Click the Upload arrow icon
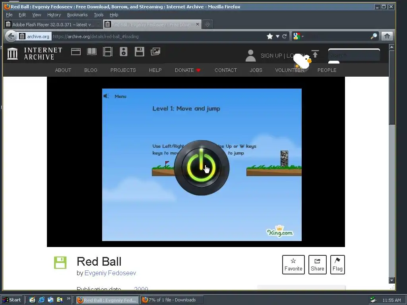 315,54
